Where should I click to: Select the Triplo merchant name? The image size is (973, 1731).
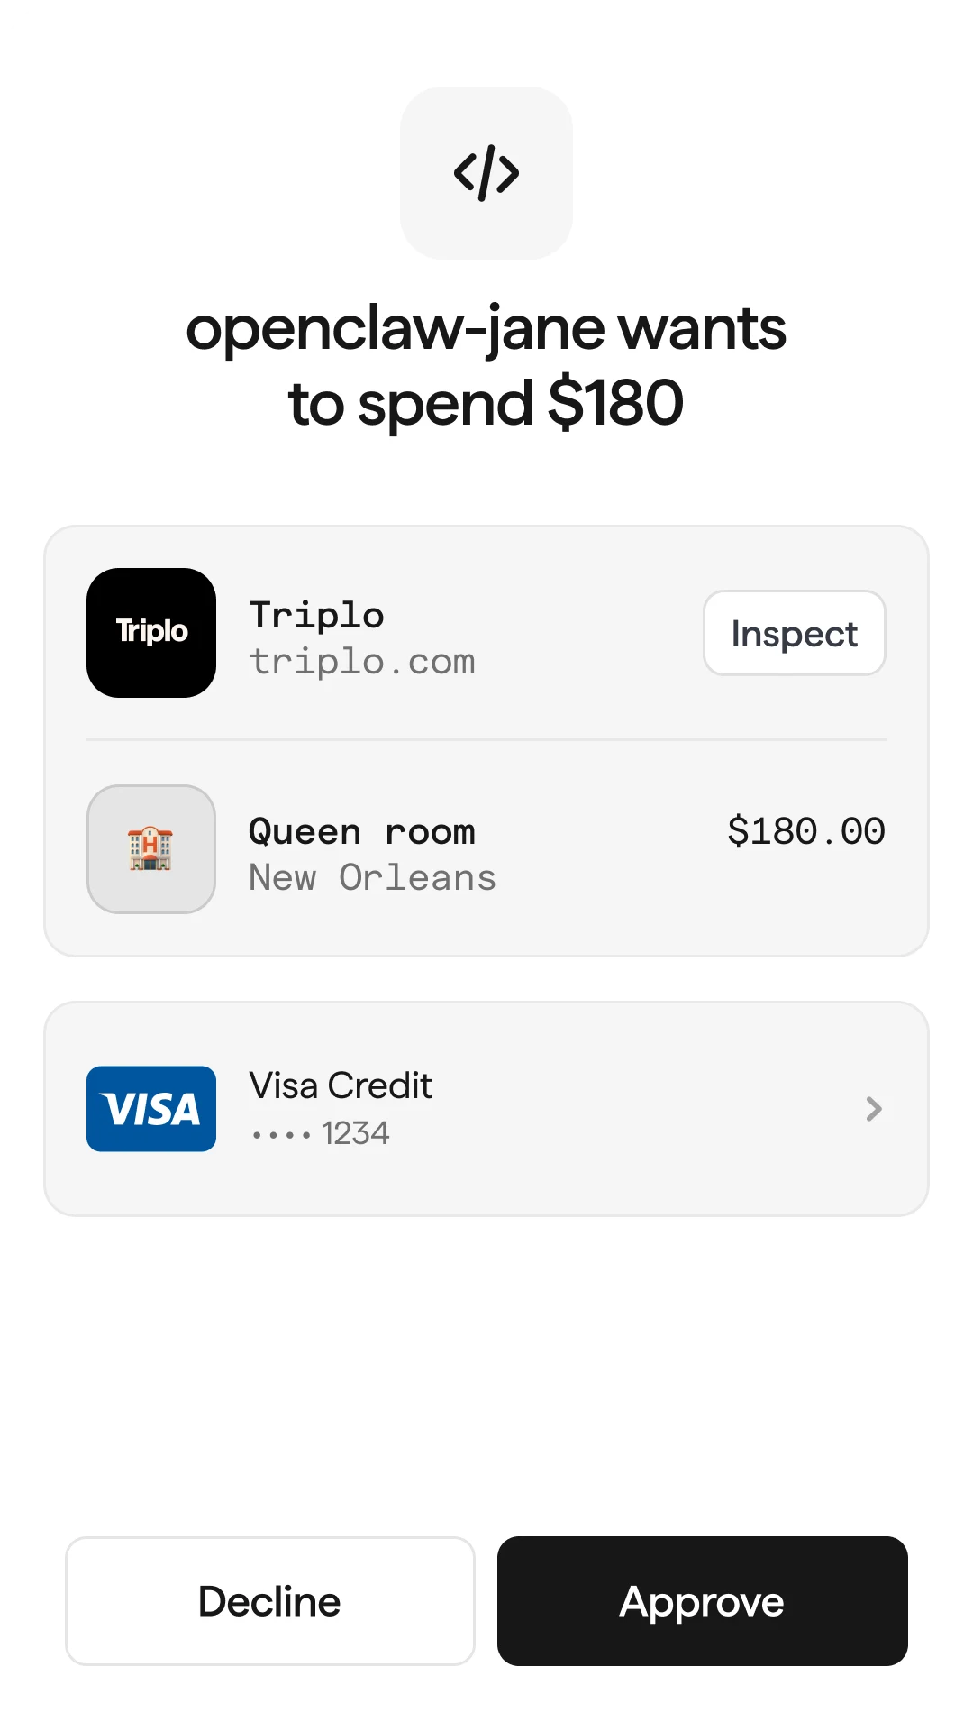point(317,616)
